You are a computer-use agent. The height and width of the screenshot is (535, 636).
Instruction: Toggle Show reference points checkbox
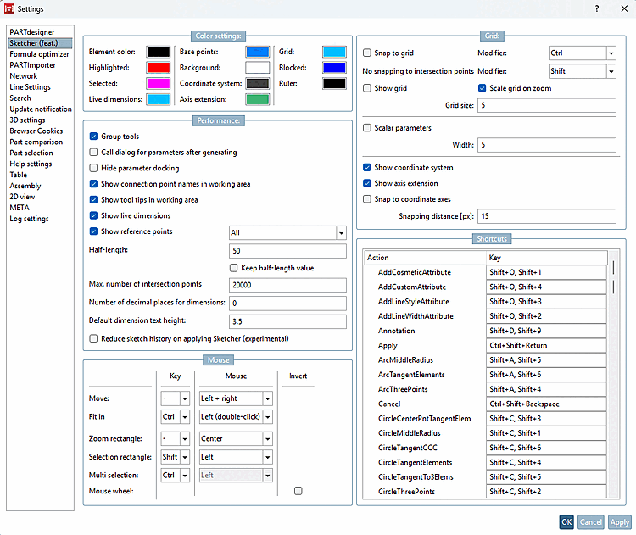tap(93, 231)
